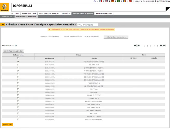Sort by Référence column header

50,58
